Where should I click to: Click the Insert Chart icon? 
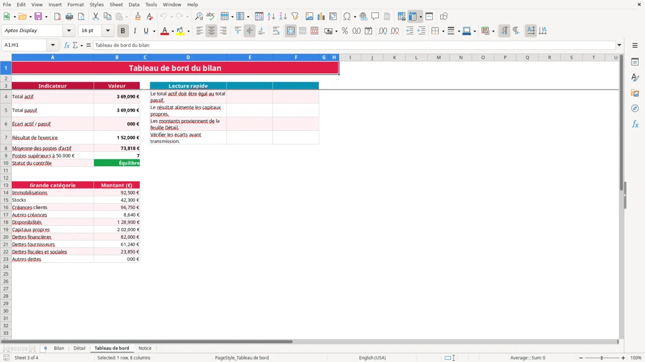(321, 17)
